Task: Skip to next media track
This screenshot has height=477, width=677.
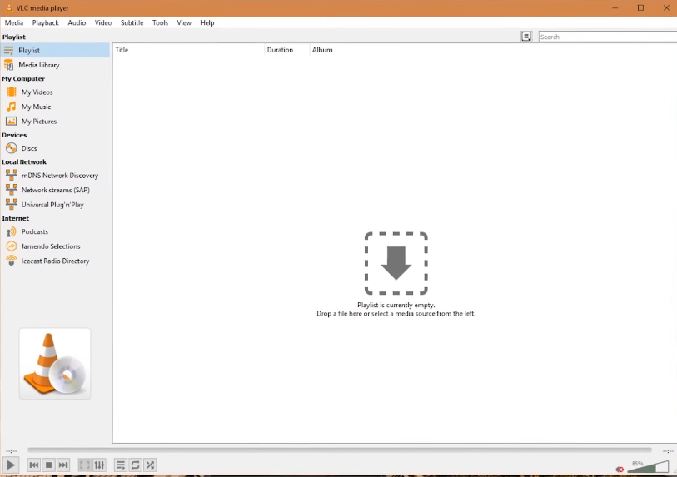Action: pyautogui.click(x=63, y=465)
